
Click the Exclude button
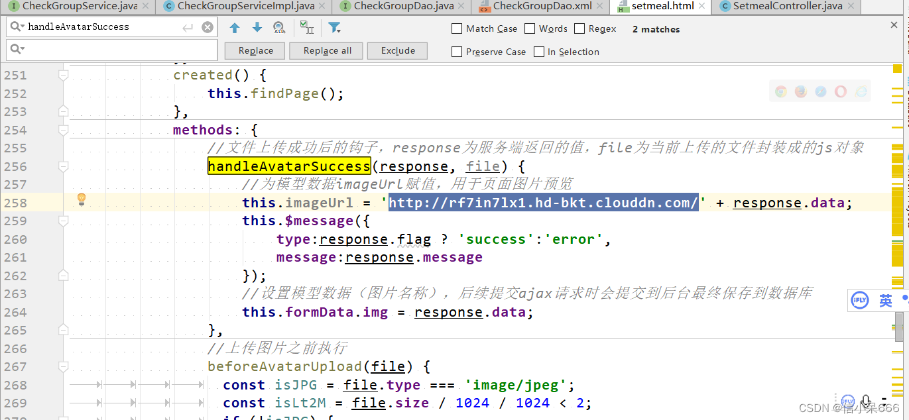click(398, 51)
